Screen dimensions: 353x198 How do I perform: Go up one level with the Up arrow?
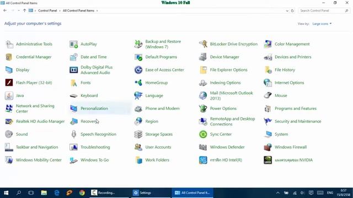(24, 10)
